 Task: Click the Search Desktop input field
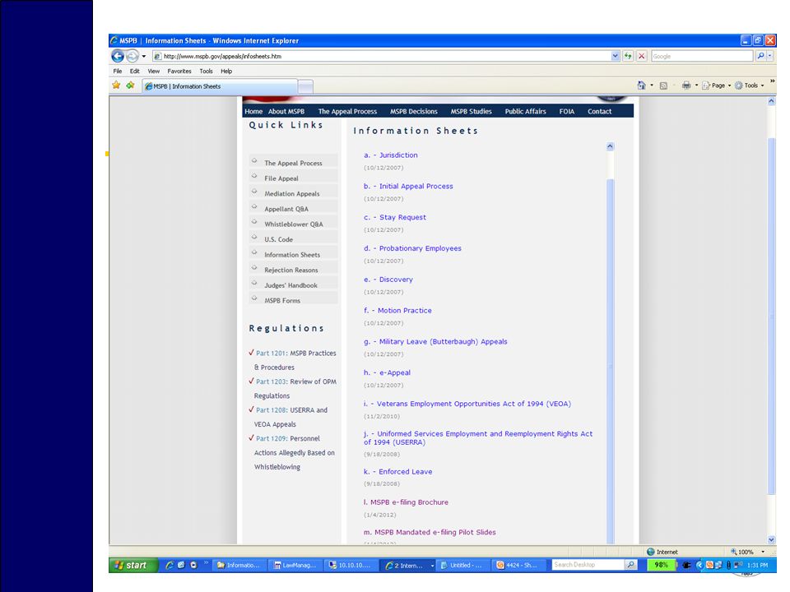588,565
